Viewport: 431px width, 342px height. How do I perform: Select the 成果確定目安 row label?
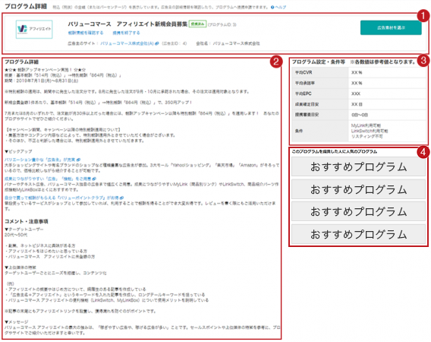tap(307, 104)
